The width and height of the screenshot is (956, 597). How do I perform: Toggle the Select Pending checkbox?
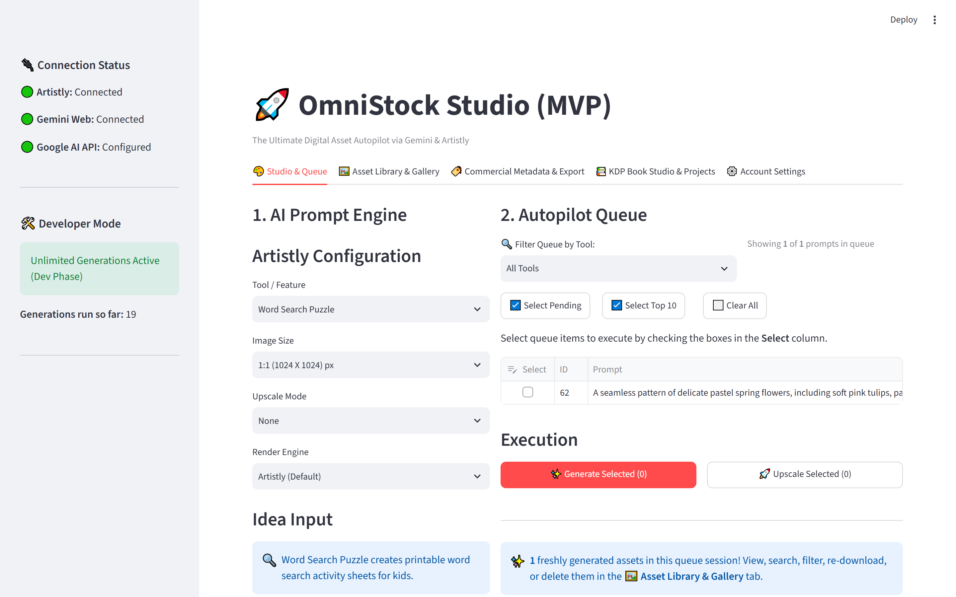(x=515, y=305)
